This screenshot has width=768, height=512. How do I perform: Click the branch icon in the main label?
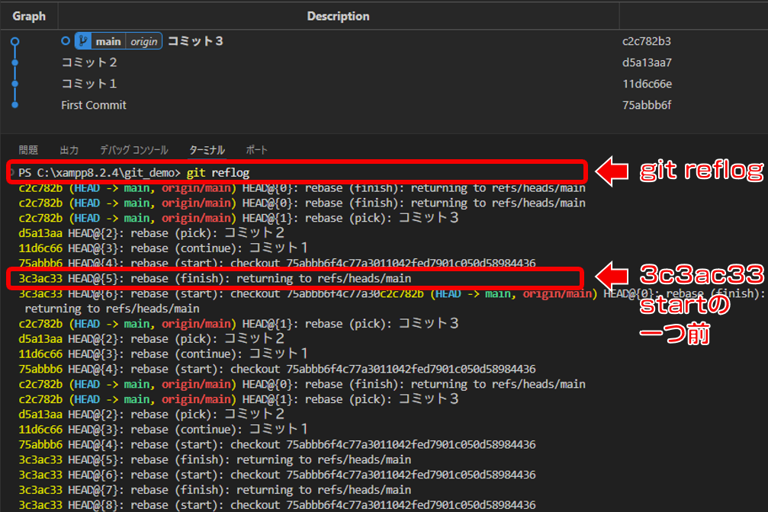click(83, 41)
